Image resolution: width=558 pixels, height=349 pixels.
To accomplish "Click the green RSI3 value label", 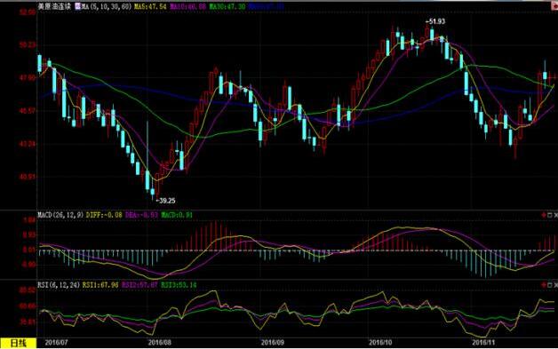I will [179, 285].
